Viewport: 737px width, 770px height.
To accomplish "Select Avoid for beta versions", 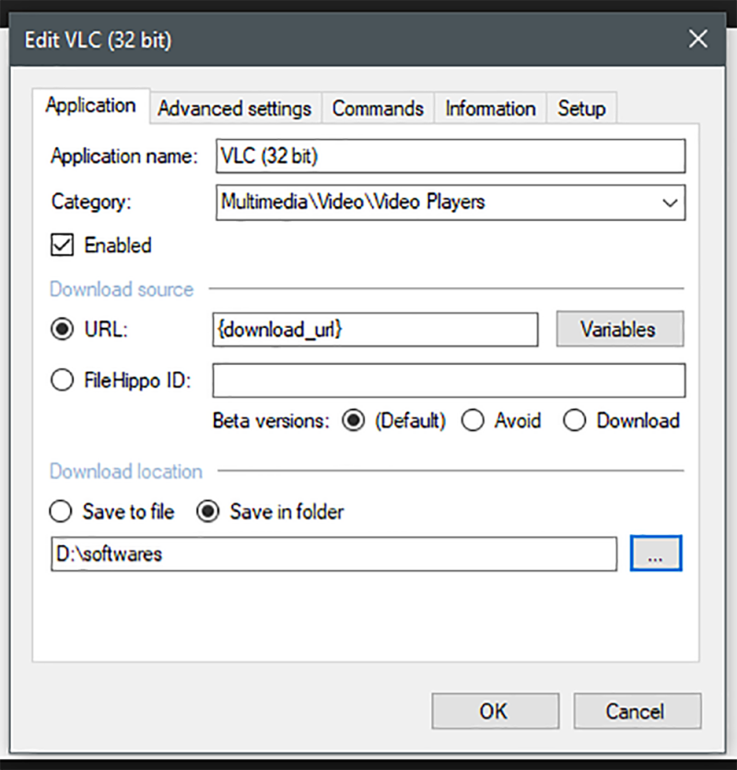I will (473, 421).
